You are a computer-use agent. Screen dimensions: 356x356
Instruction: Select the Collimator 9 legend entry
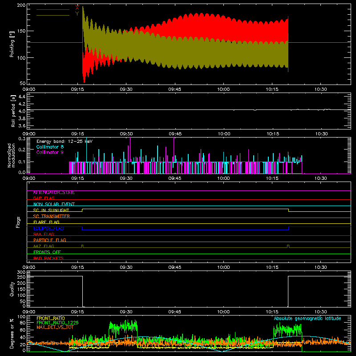pos(50,152)
